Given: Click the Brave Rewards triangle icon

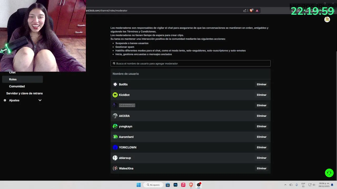Looking at the screenshot, I should [257, 10].
